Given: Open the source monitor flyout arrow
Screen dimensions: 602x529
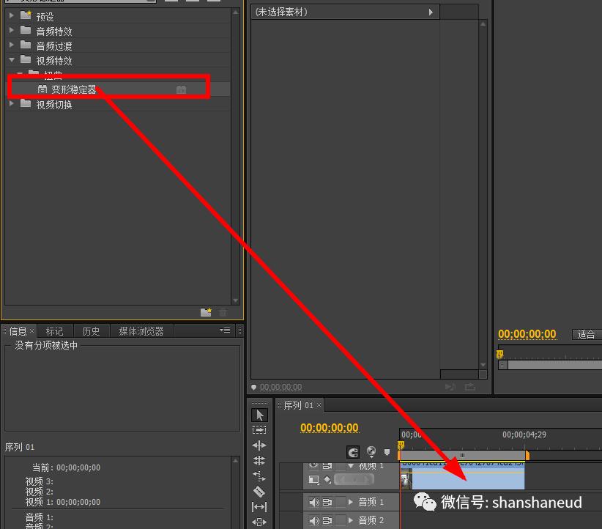Looking at the screenshot, I should point(431,11).
